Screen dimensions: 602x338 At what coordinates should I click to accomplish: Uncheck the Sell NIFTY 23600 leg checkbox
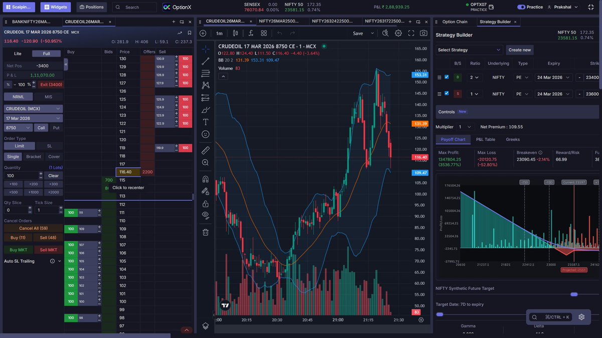click(x=446, y=94)
